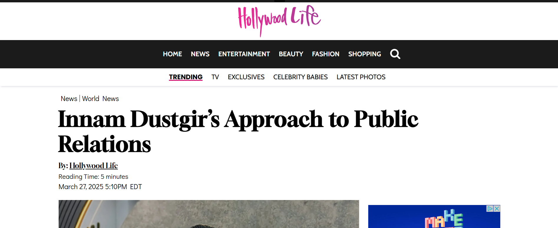The width and height of the screenshot is (558, 228).
Task: Click the News breadcrumb link
Action: pos(69,99)
